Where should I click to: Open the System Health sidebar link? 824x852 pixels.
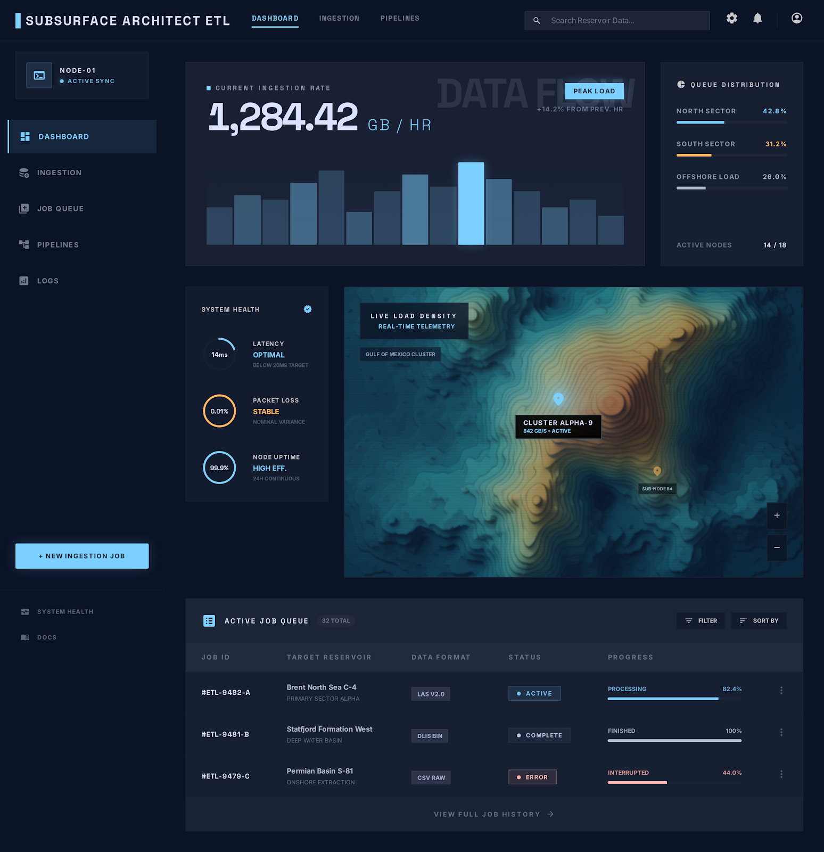point(65,612)
